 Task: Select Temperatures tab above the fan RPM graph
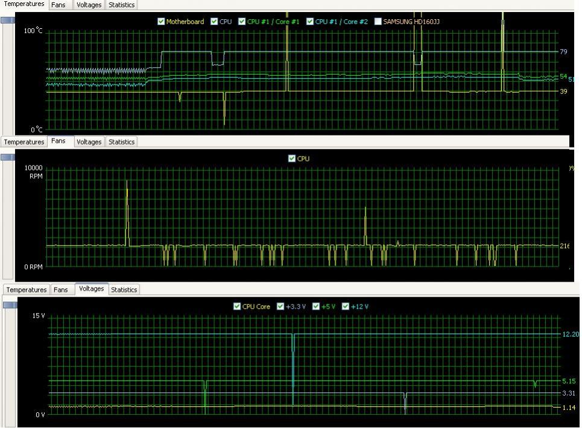(24, 142)
